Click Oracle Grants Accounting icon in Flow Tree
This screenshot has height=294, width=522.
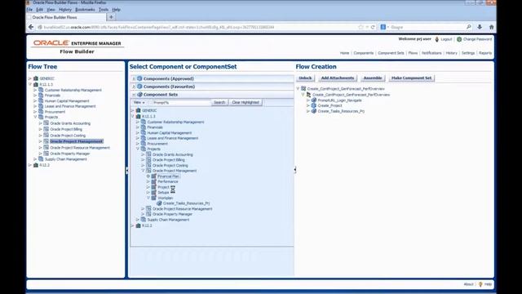[x=46, y=123]
